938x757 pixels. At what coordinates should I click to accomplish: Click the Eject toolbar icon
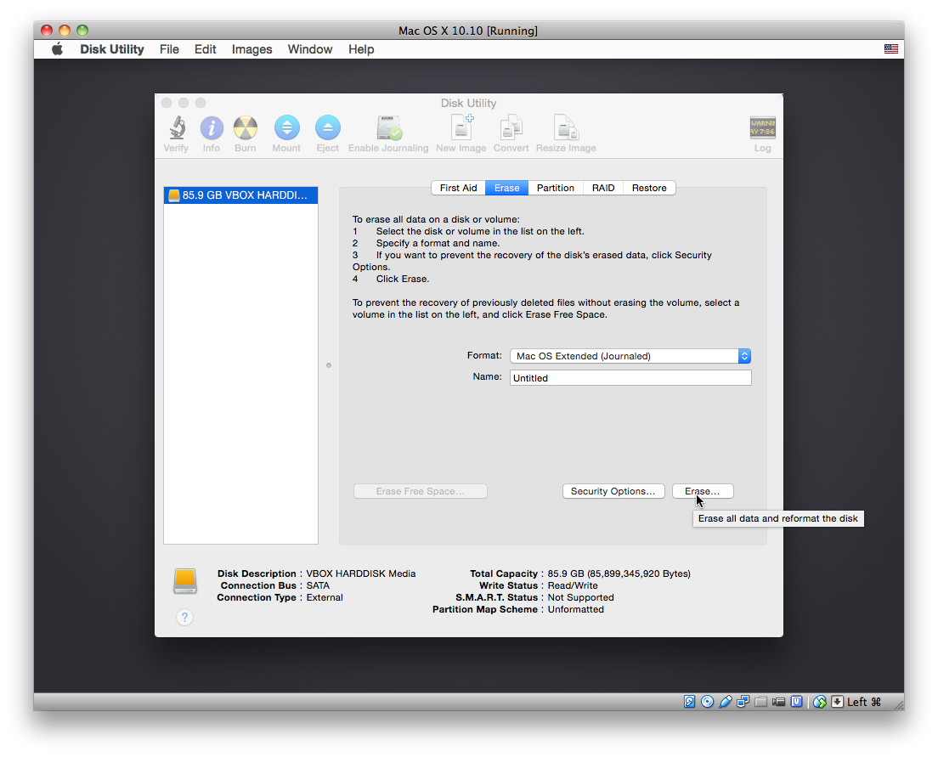[327, 127]
